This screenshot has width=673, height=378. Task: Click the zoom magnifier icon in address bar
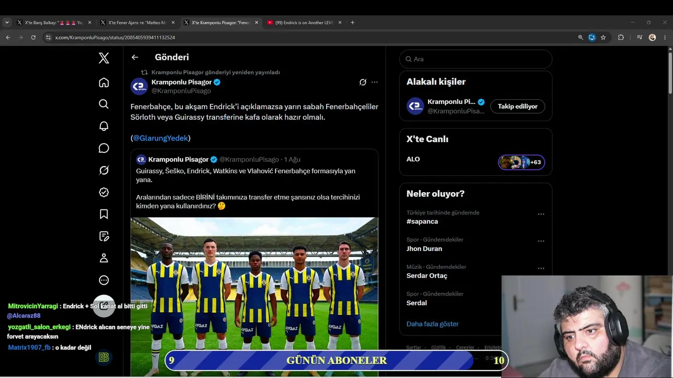(x=580, y=37)
